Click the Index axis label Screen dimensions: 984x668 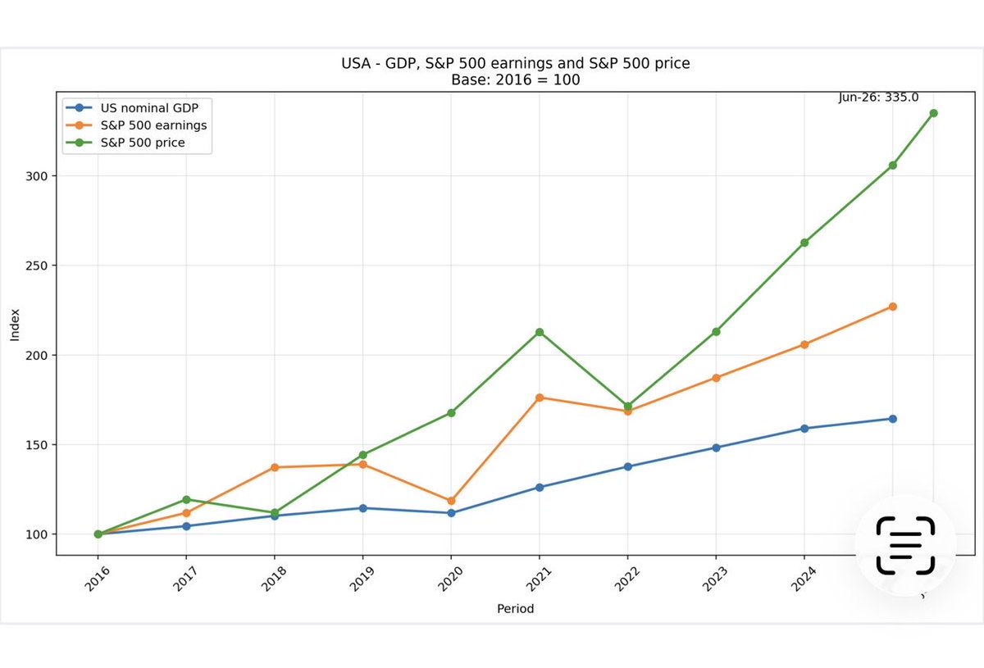14,325
